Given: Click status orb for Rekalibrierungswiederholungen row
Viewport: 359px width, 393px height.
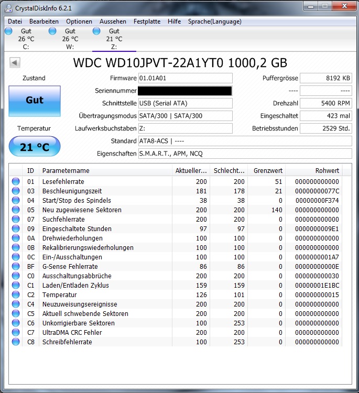Looking at the screenshot, I should point(16,247).
